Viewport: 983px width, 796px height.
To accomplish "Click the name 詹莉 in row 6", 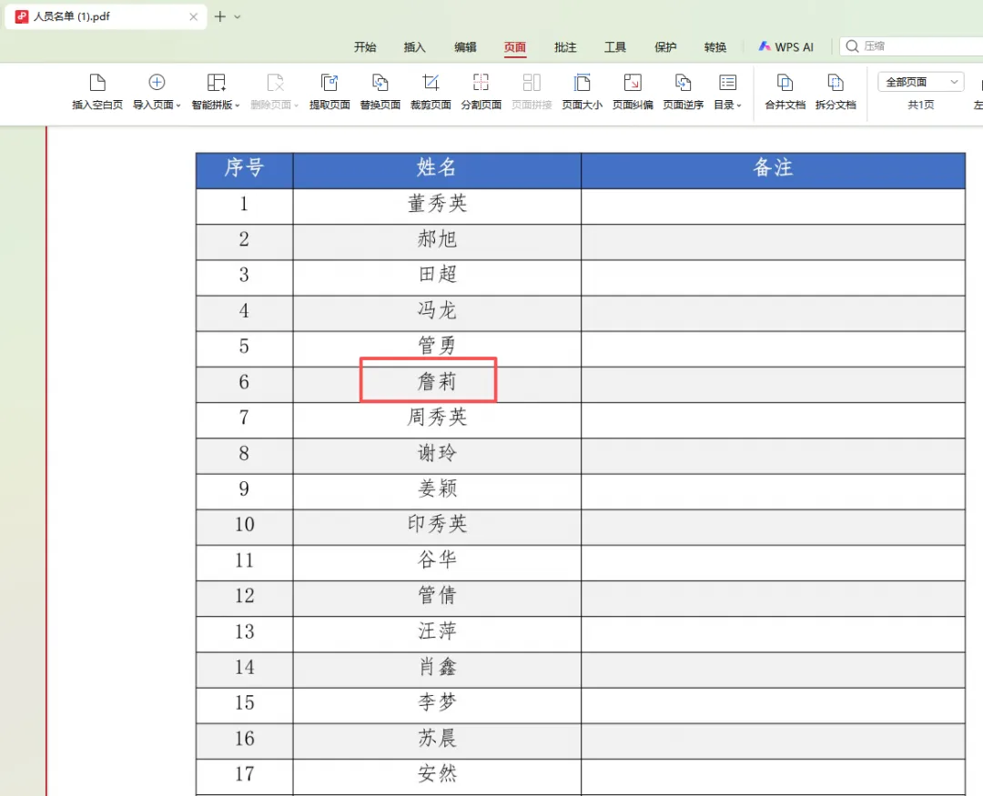I will click(437, 381).
